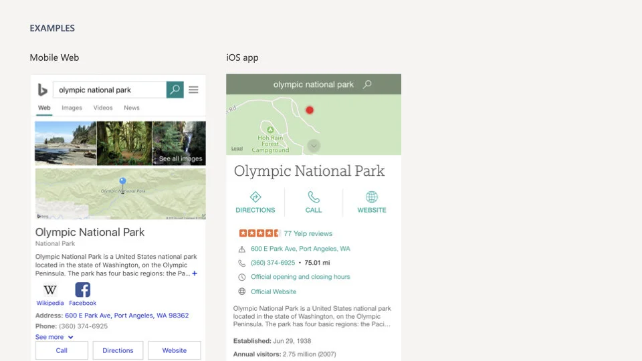This screenshot has height=361, width=642.
Task: Click the (360) 374-6925 link in iOS app
Action: (273, 263)
